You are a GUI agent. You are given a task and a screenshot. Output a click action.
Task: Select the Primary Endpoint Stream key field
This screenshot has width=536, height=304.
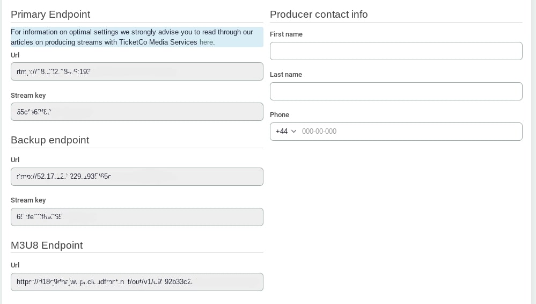point(137,112)
